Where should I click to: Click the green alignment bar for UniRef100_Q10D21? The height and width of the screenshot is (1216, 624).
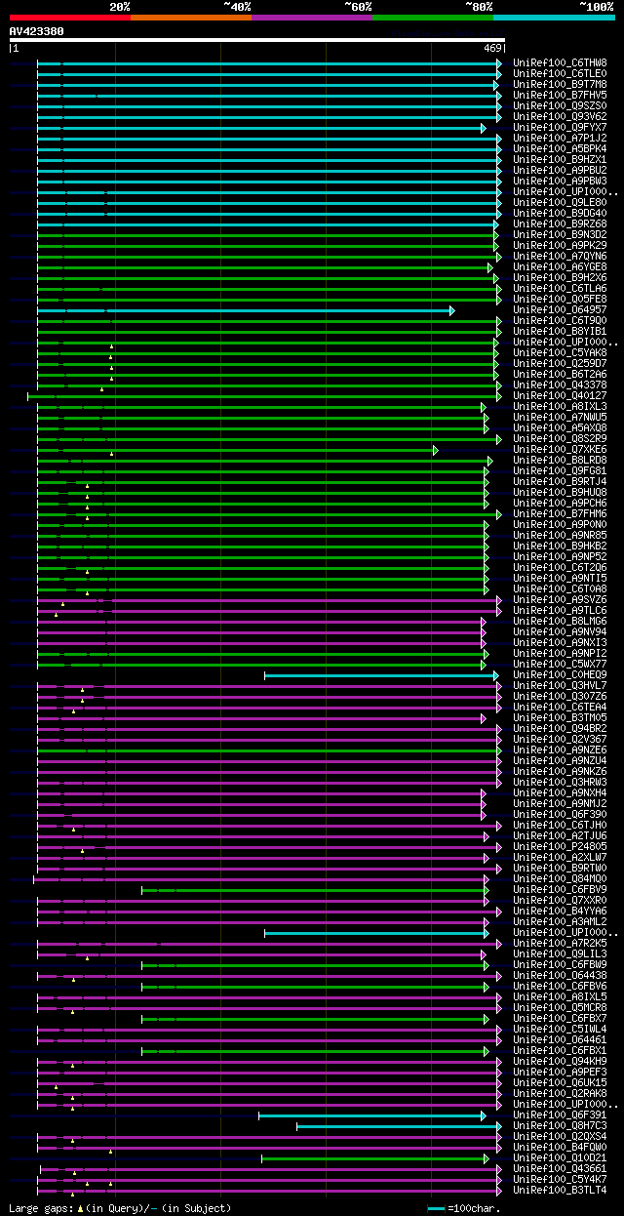click(x=375, y=1158)
